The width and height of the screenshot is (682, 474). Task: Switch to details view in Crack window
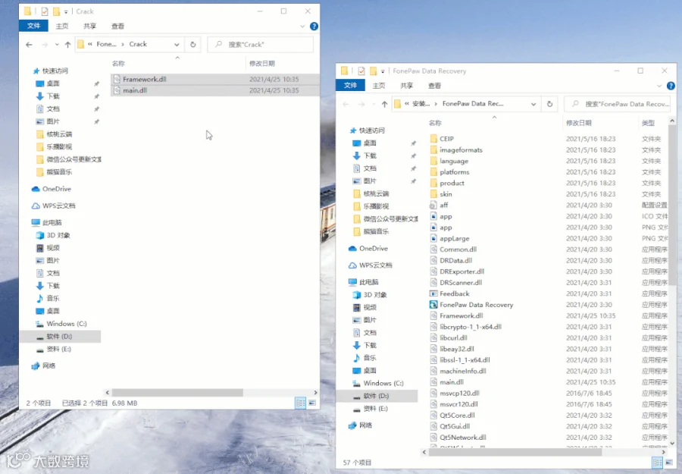pos(301,403)
